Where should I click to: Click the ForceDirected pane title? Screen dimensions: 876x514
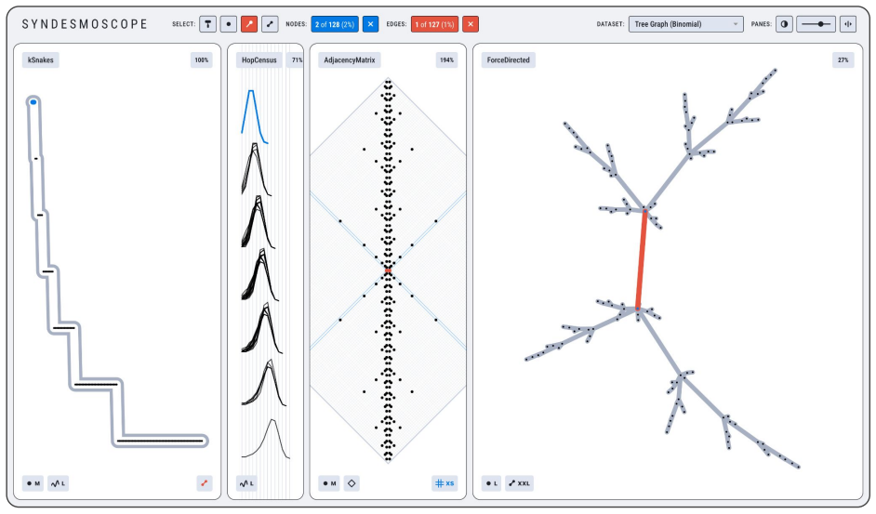(x=509, y=59)
